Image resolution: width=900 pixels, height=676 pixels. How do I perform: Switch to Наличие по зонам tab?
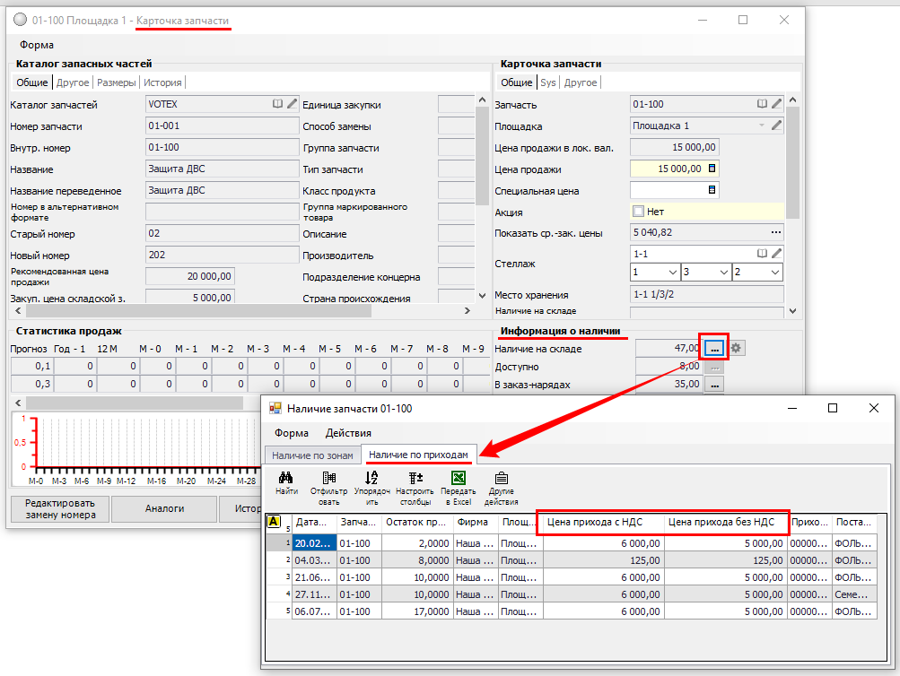pos(312,455)
